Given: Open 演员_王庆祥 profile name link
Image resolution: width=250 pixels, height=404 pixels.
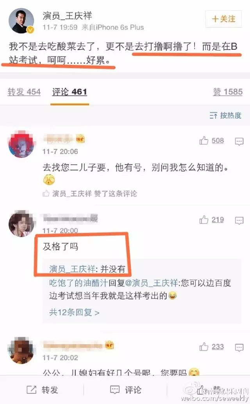Looking at the screenshot, I should (67, 16).
